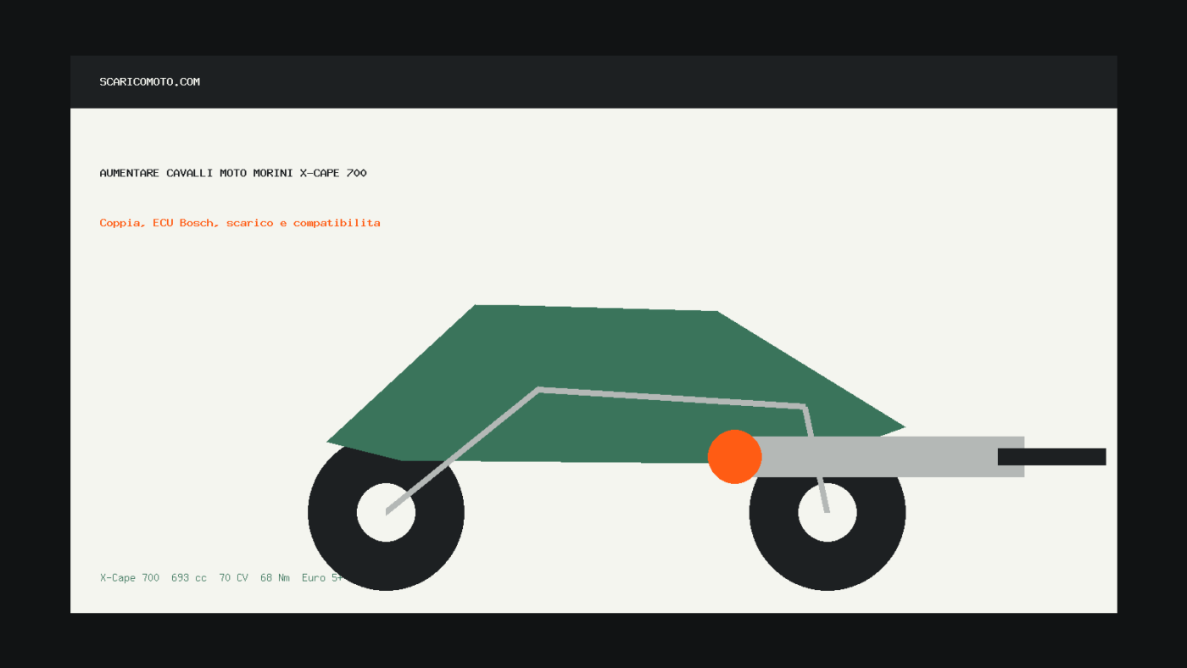
Task: Click the "Euro 5+" emissions label
Action: click(322, 578)
